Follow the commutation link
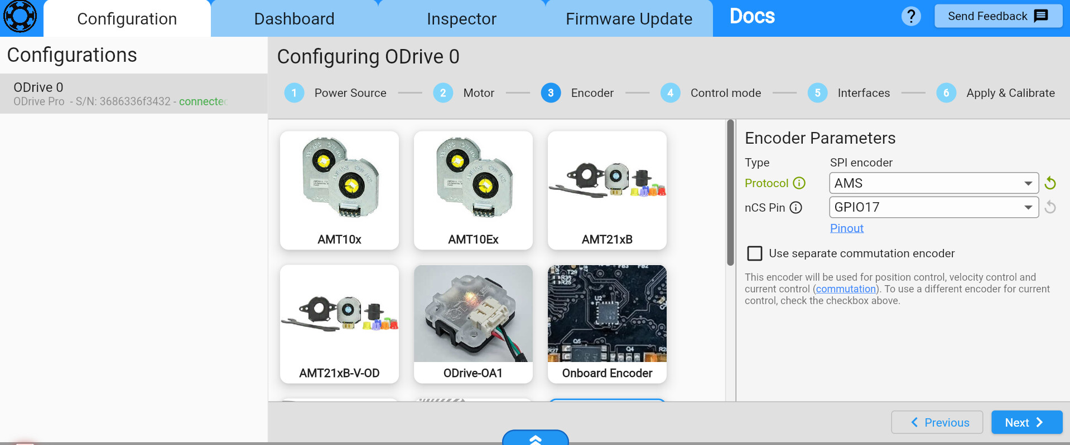This screenshot has height=445, width=1070. pos(846,289)
